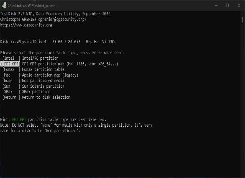Select the Intel/PC partition option

pos(30,58)
